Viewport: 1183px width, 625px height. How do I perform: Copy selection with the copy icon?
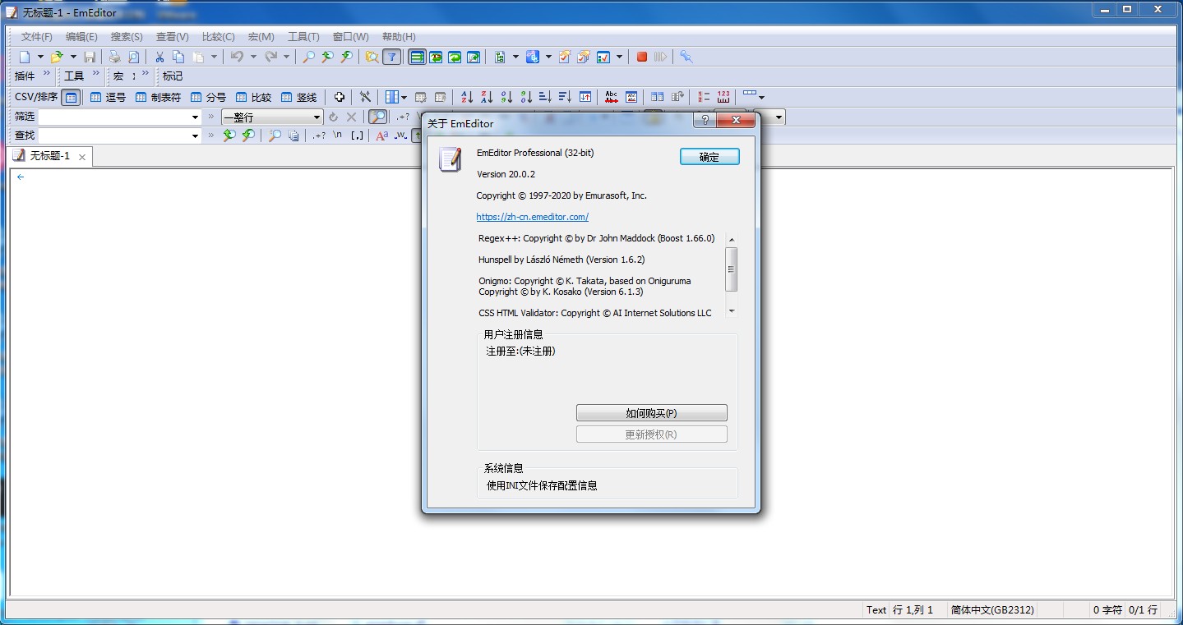click(178, 57)
